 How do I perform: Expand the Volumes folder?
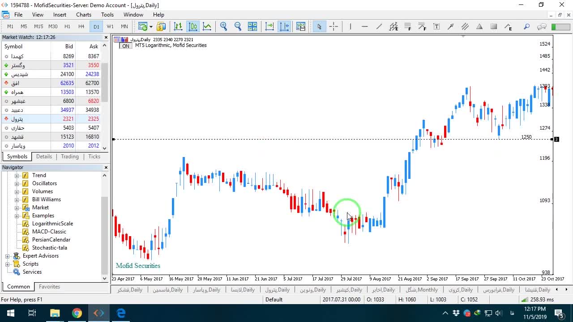17,191
